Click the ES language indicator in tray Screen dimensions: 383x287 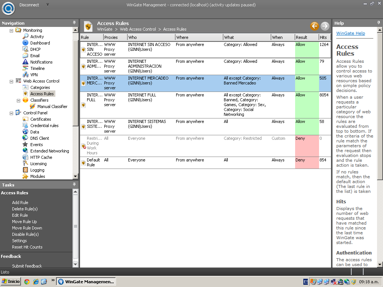(x=306, y=282)
